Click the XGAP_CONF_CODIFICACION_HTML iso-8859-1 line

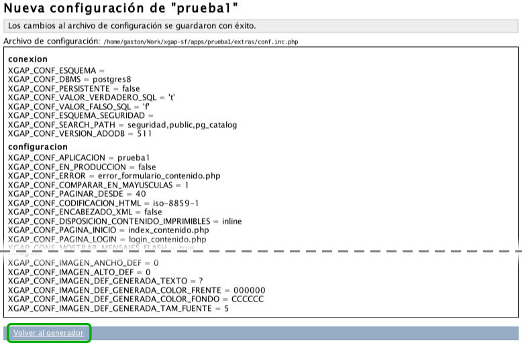(x=103, y=202)
